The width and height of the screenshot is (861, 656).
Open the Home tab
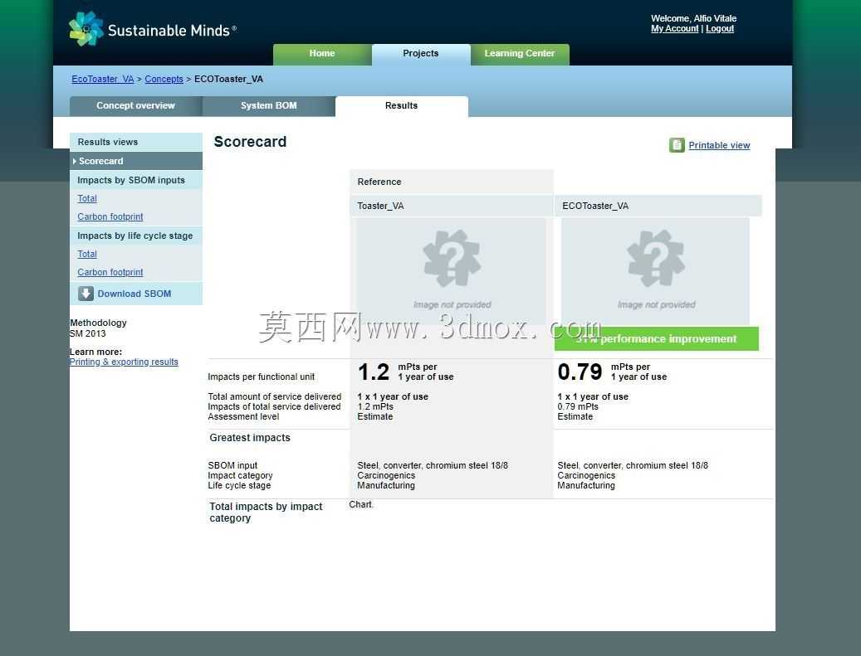click(x=322, y=54)
